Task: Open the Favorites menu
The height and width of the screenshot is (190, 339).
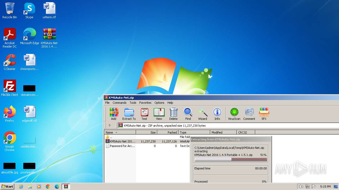Action: 145,103
